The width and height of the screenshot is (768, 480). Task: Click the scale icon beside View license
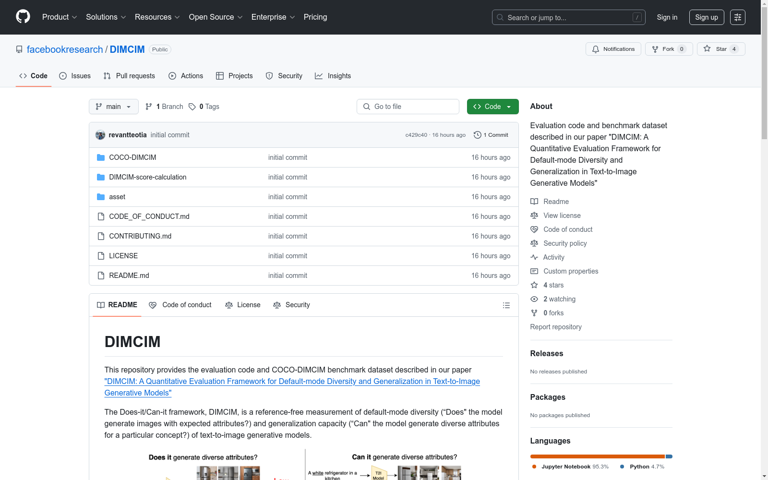534,216
